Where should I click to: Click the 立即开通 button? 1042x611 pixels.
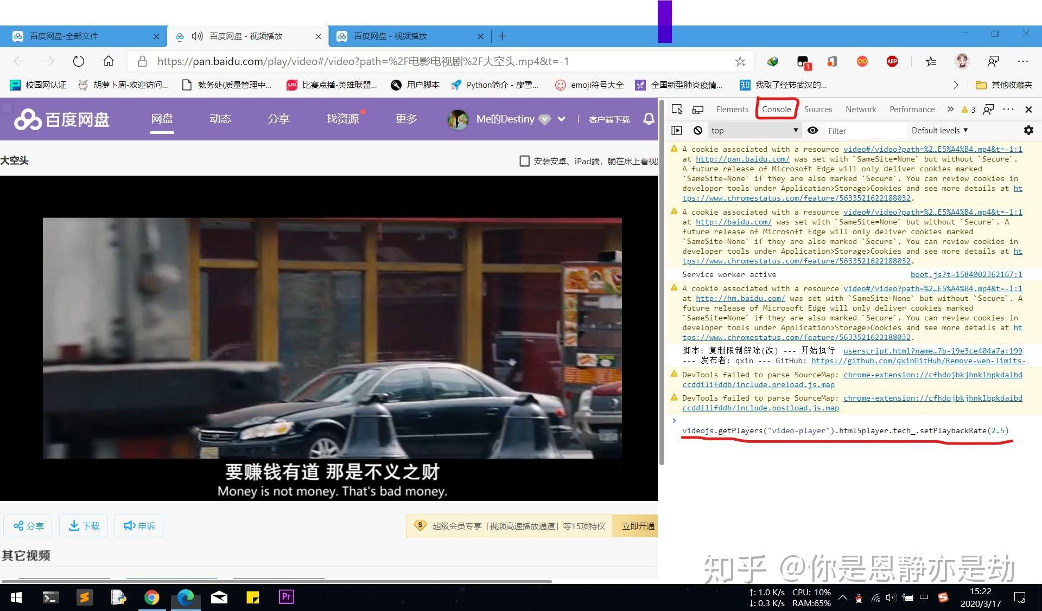[636, 526]
